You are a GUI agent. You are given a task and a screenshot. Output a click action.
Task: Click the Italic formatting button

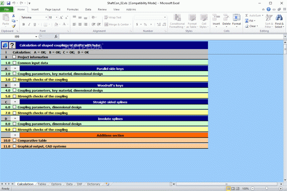point(29,24)
